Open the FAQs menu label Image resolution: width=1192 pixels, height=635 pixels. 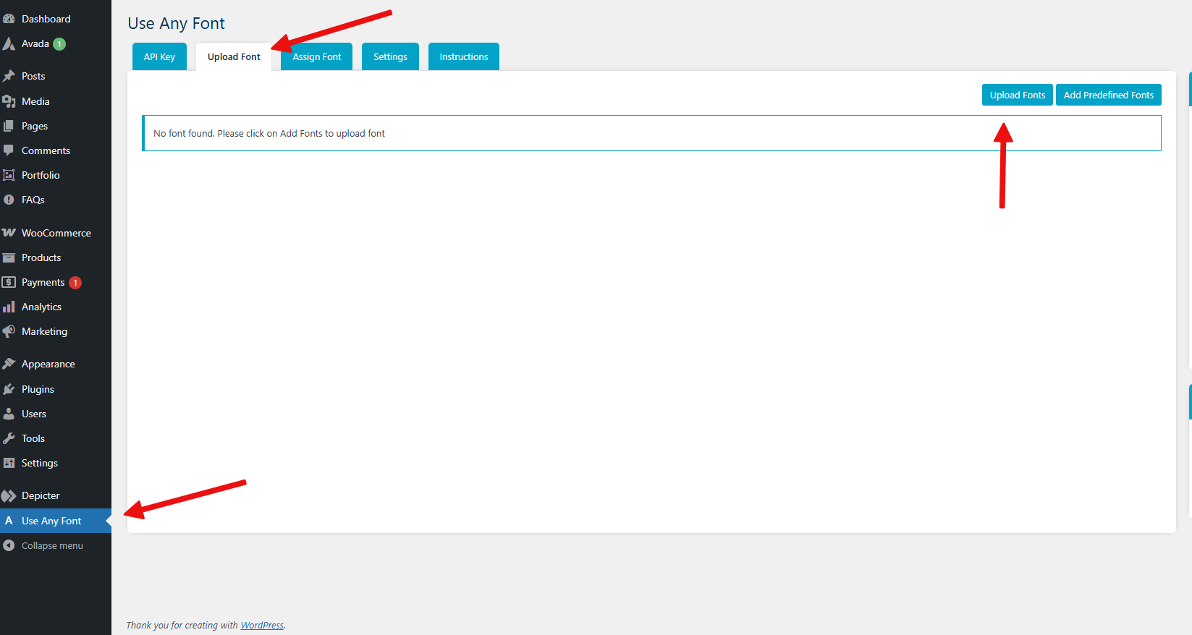(33, 200)
